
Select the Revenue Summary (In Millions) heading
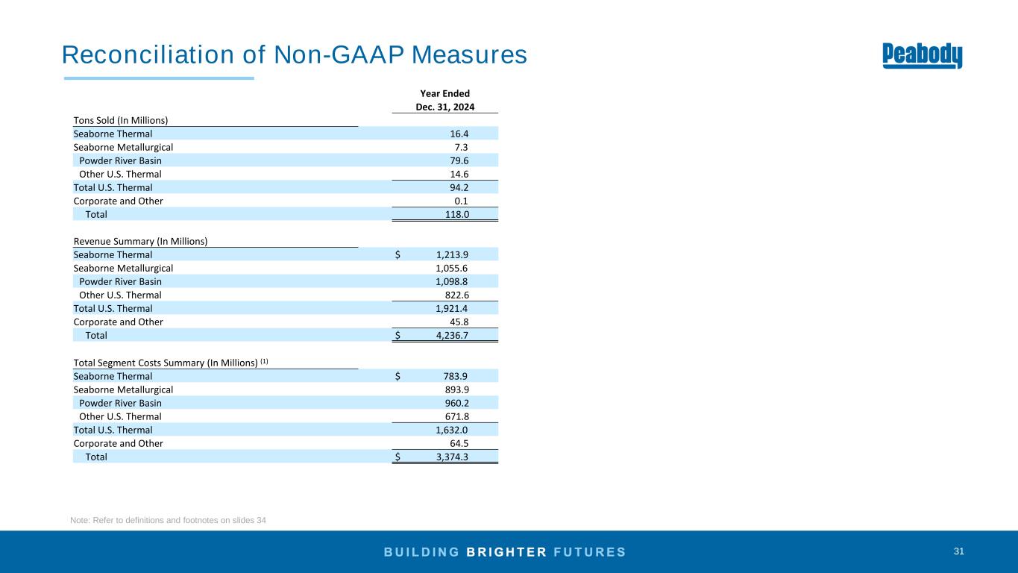(140, 241)
